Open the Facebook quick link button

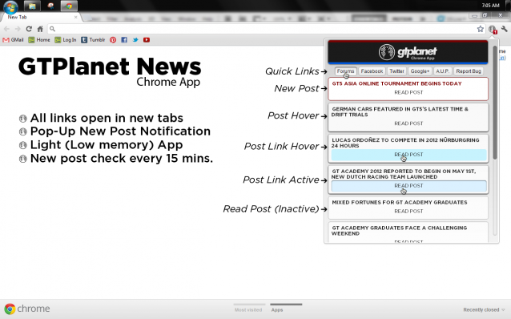[372, 71]
